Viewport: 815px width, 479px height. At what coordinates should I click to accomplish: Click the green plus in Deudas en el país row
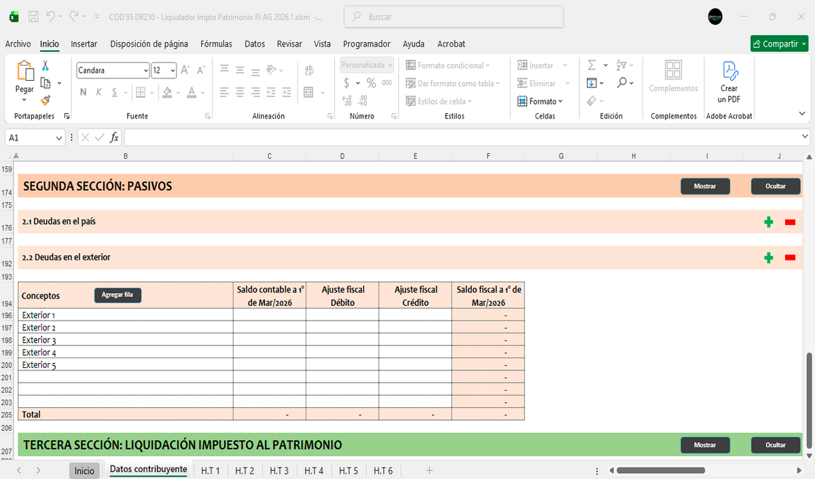pos(769,222)
